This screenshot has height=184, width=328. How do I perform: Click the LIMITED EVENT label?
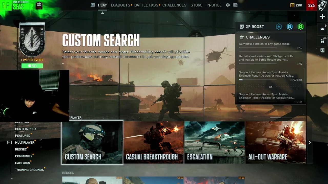(32, 60)
